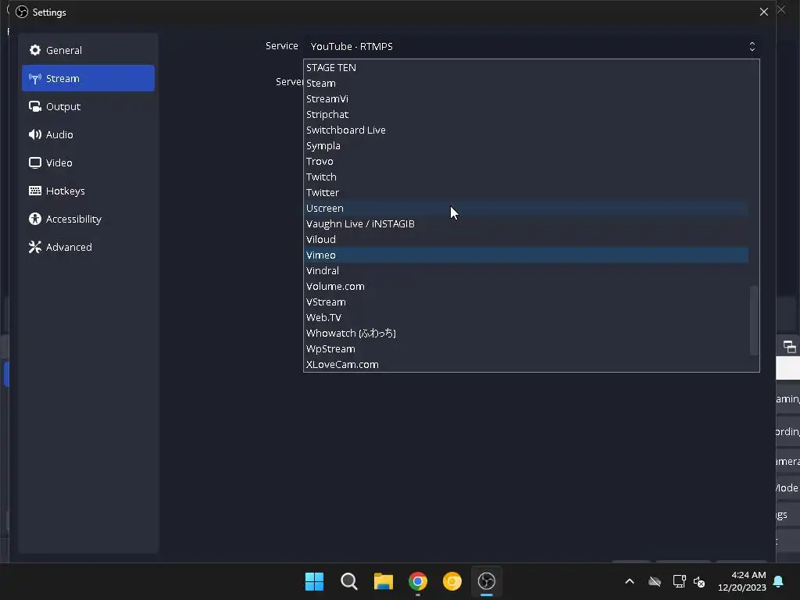Click the OBS Studio taskbar icon
The image size is (800, 600).
click(x=486, y=581)
